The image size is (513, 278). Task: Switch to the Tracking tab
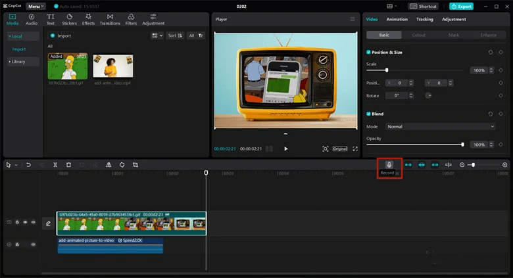[x=425, y=19]
